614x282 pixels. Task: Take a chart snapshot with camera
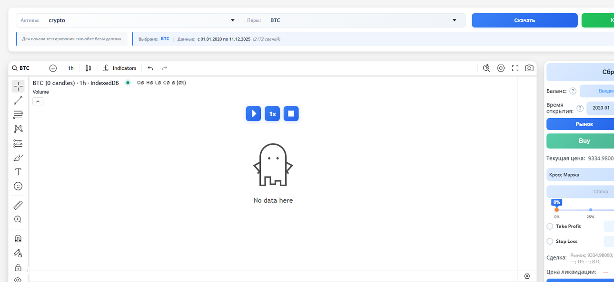[x=529, y=68]
